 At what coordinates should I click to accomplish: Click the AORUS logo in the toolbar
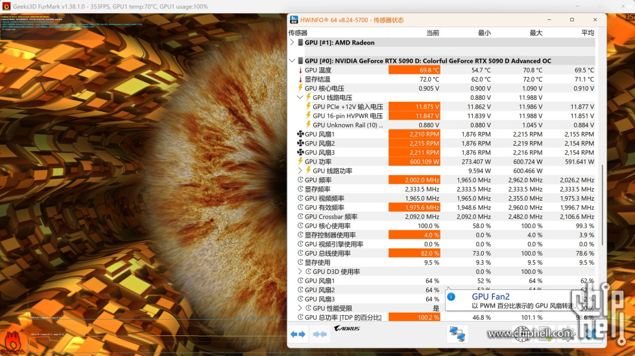[346, 329]
